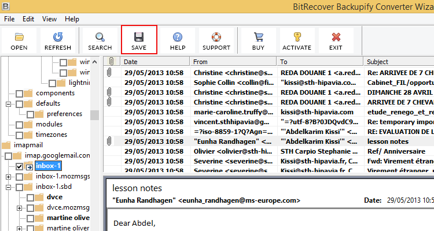The width and height of the screenshot is (434, 231).
Task: Click the modules folder icon
Action: pyautogui.click(x=28, y=125)
